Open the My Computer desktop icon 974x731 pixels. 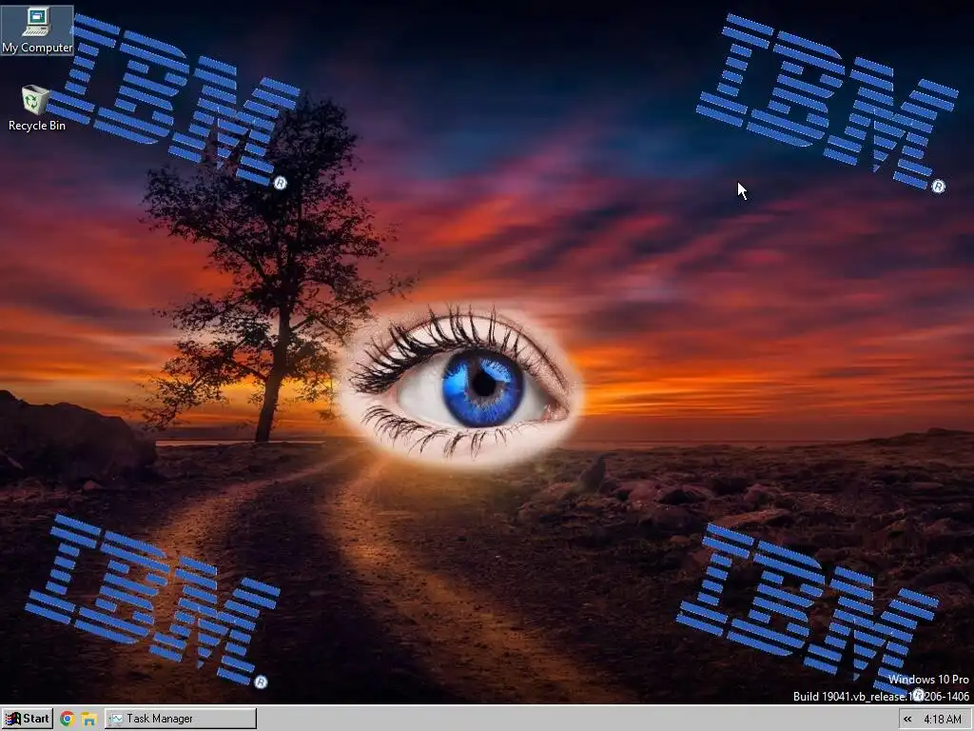point(37,30)
